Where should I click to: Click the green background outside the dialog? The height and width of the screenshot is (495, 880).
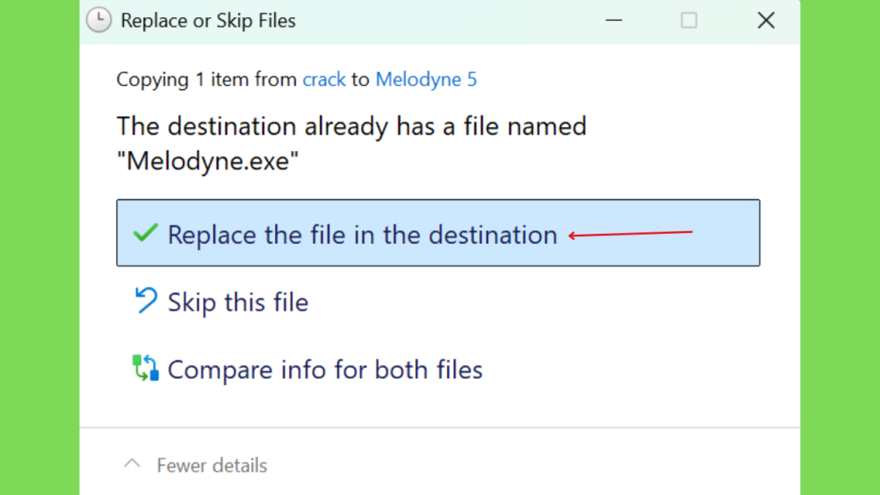pyautogui.click(x=40, y=247)
